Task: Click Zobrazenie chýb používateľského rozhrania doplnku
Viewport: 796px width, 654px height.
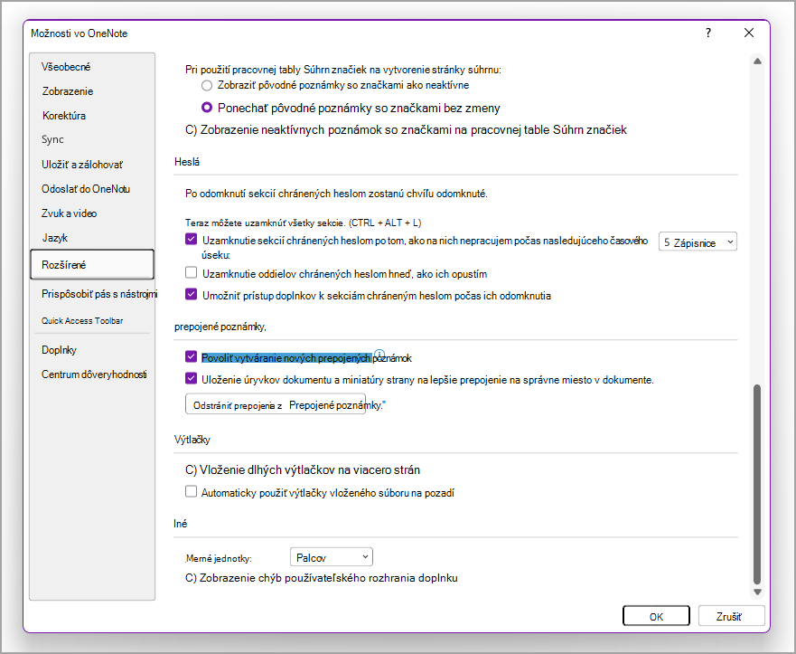Action: click(x=322, y=578)
